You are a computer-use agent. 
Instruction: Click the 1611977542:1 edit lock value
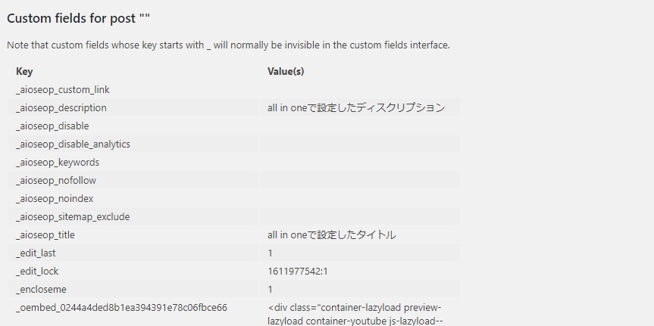tap(298, 272)
